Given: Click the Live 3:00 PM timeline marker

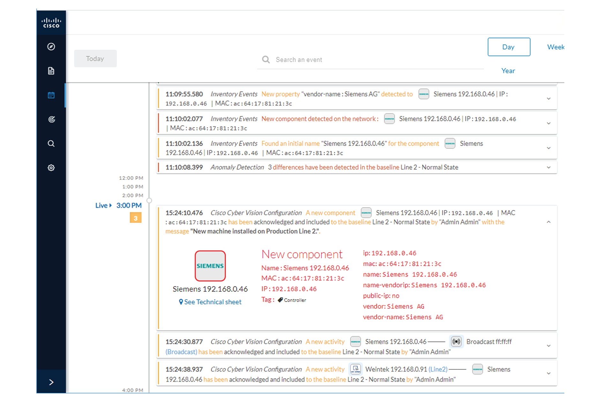Looking at the screenshot, I should coord(118,205).
